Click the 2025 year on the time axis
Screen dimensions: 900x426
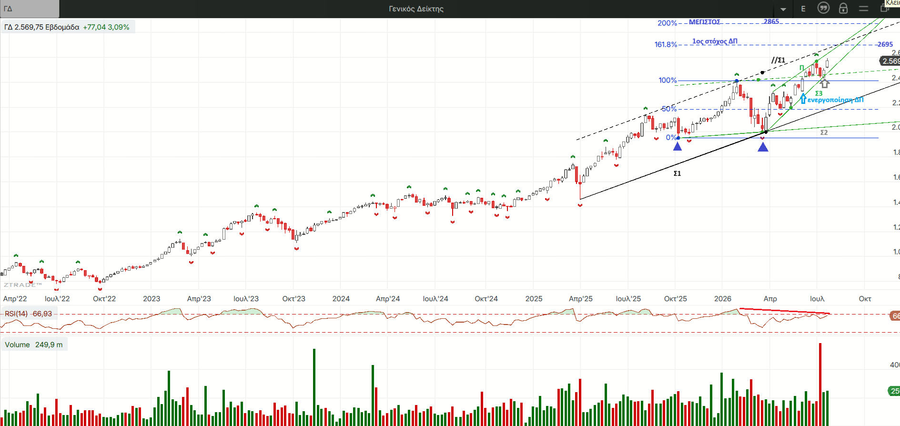coord(534,299)
